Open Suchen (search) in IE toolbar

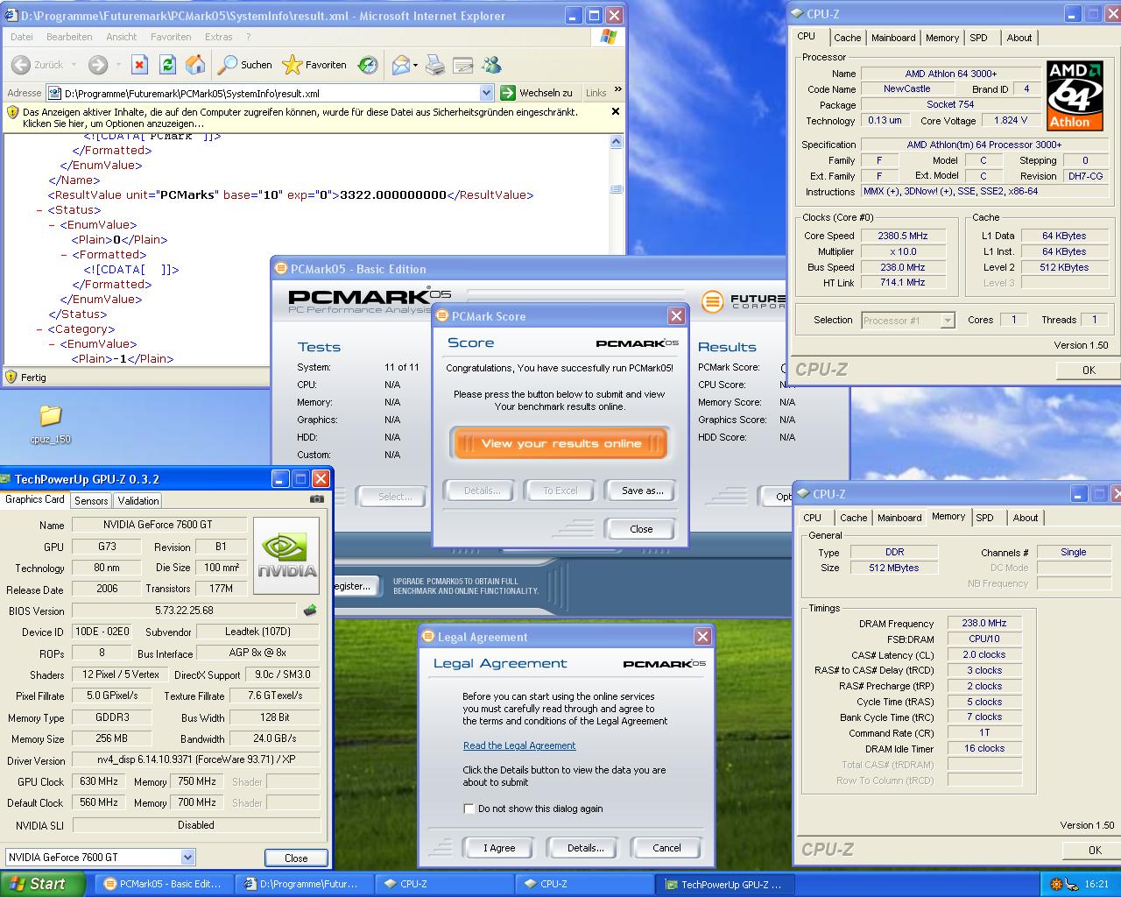(x=245, y=65)
